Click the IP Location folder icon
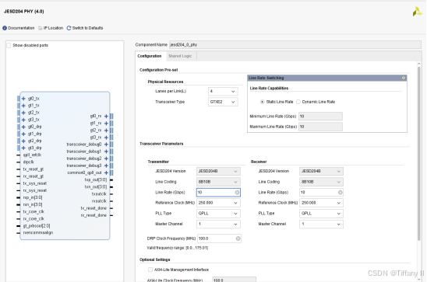Screen dimensions: 427x282 pos(41,28)
